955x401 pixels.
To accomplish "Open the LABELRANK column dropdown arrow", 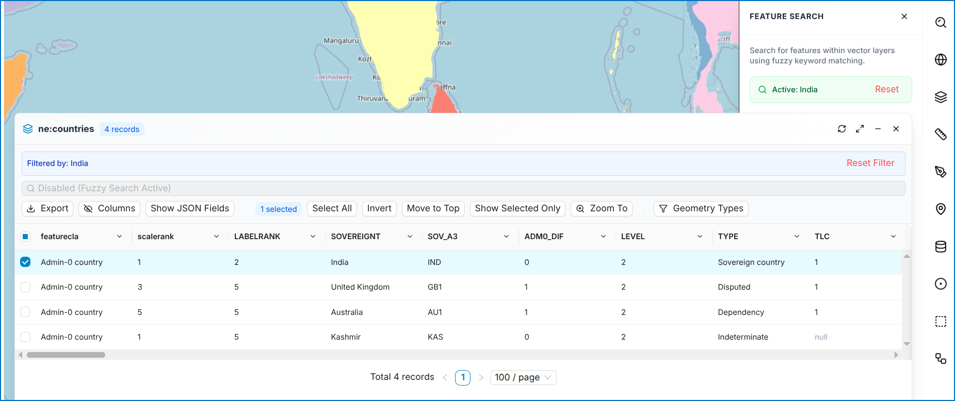I will (313, 237).
